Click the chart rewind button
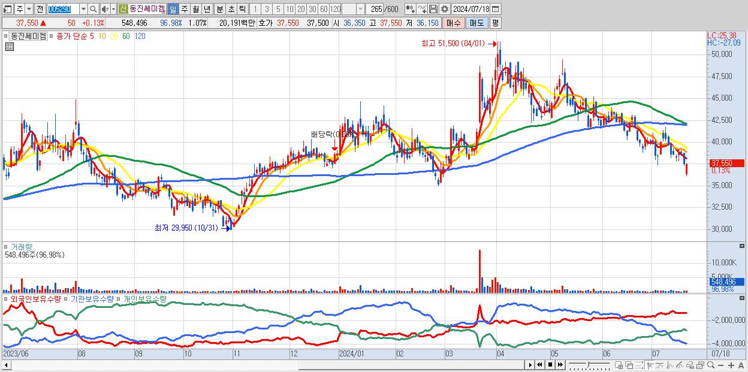Screen dimensions: 748x372 [540, 365]
